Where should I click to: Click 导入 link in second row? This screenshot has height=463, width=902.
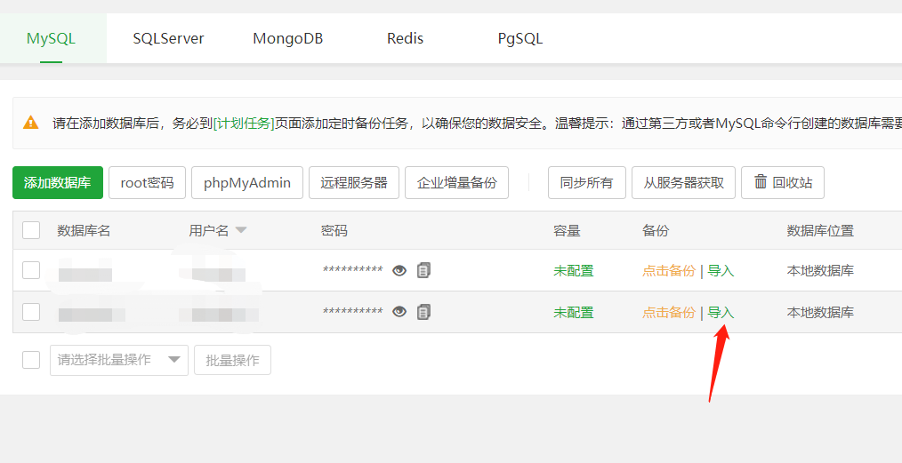point(721,313)
